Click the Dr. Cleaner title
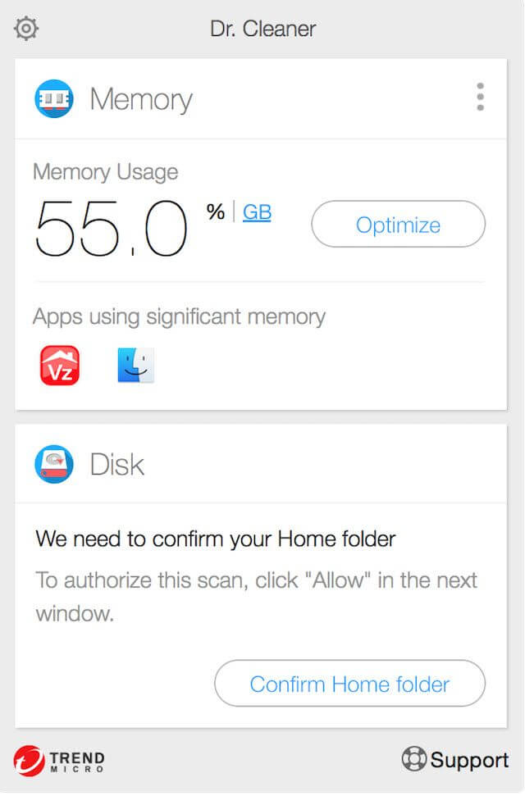 coord(262,29)
